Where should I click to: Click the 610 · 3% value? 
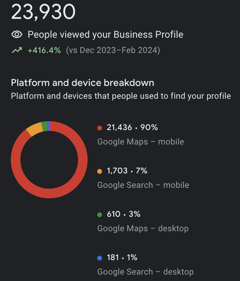[123, 214]
